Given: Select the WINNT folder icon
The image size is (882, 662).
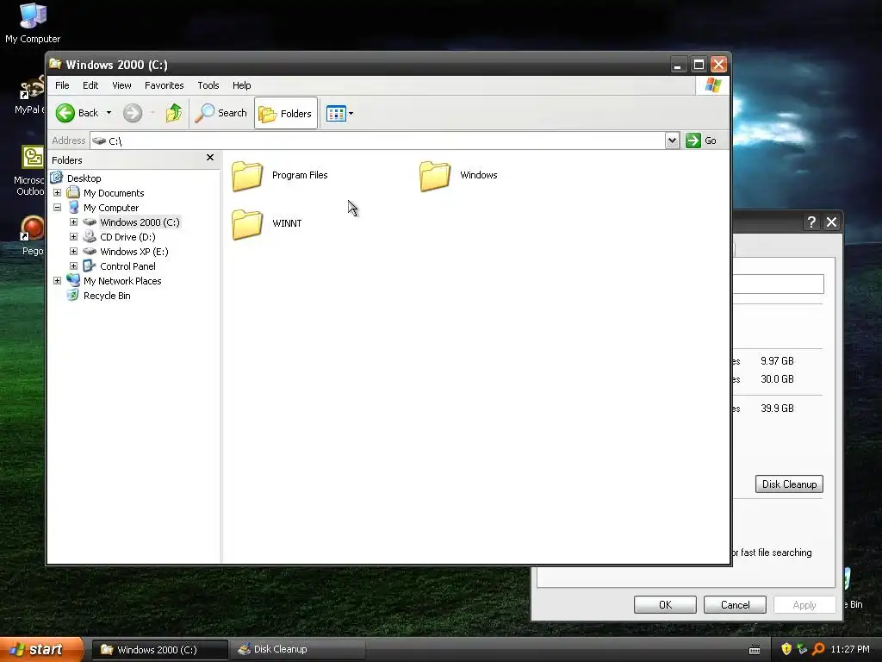Looking at the screenshot, I should coord(247,223).
